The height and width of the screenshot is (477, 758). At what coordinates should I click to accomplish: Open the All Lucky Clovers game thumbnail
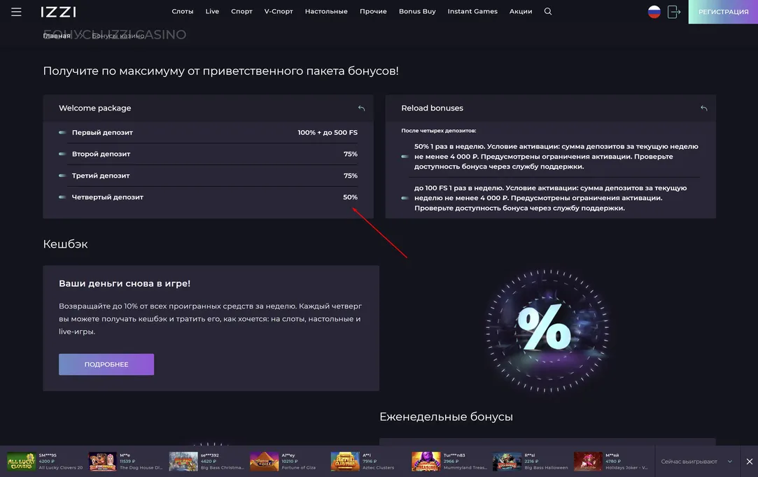click(21, 462)
